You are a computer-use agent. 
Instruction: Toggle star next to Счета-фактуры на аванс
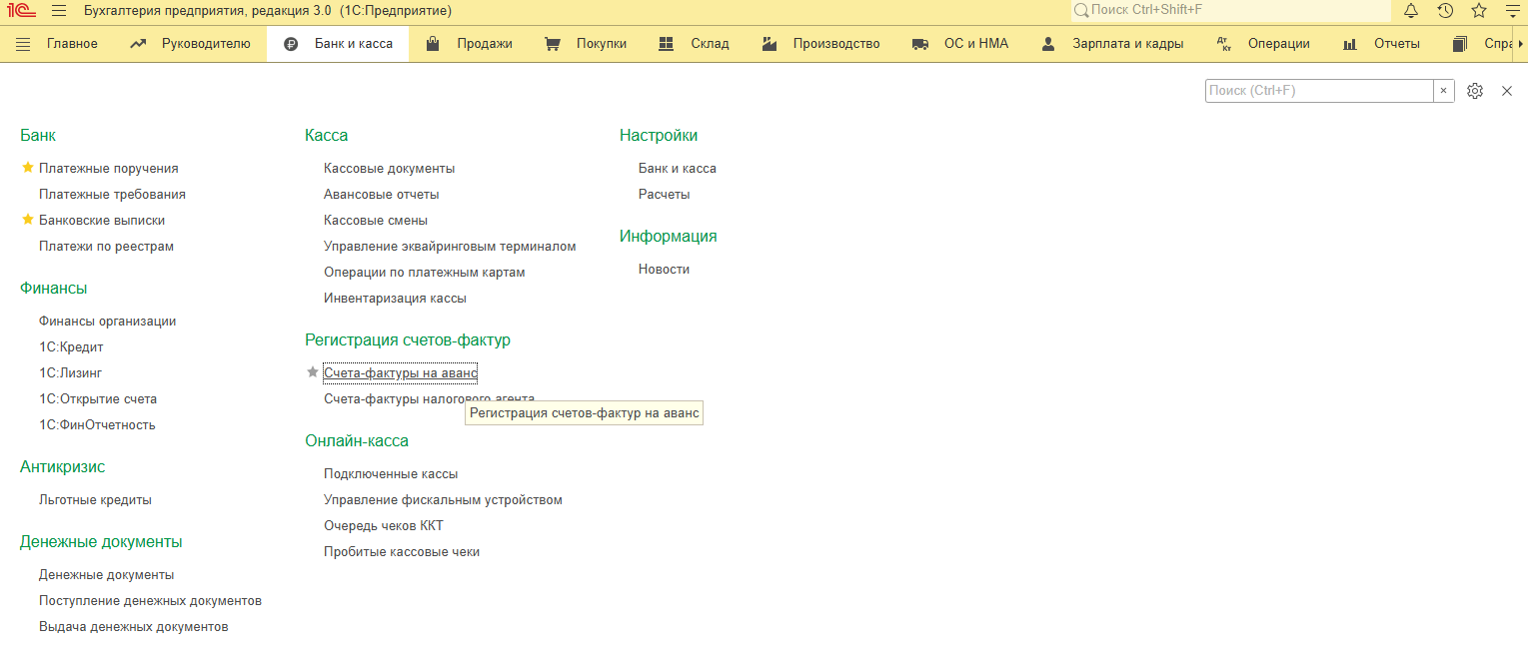312,372
